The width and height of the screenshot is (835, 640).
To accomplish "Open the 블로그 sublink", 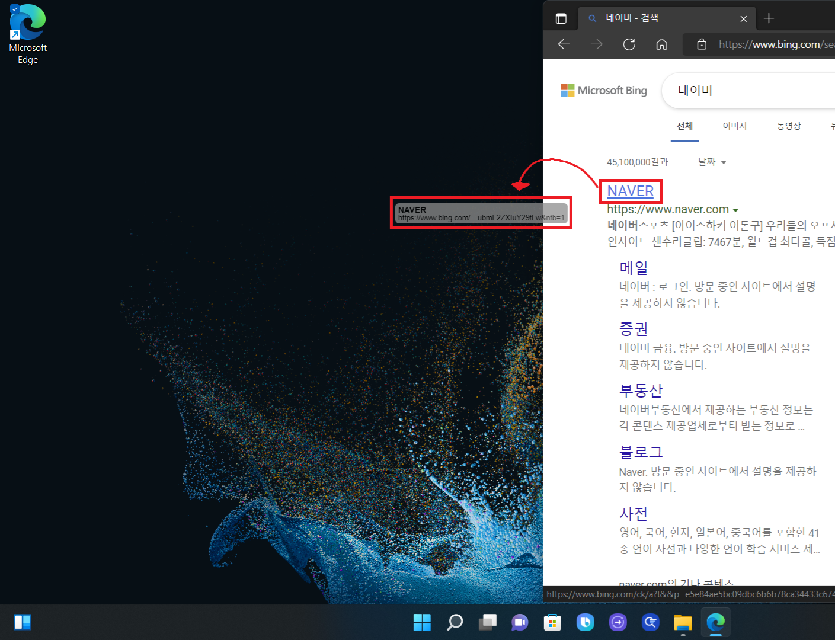I will [641, 452].
